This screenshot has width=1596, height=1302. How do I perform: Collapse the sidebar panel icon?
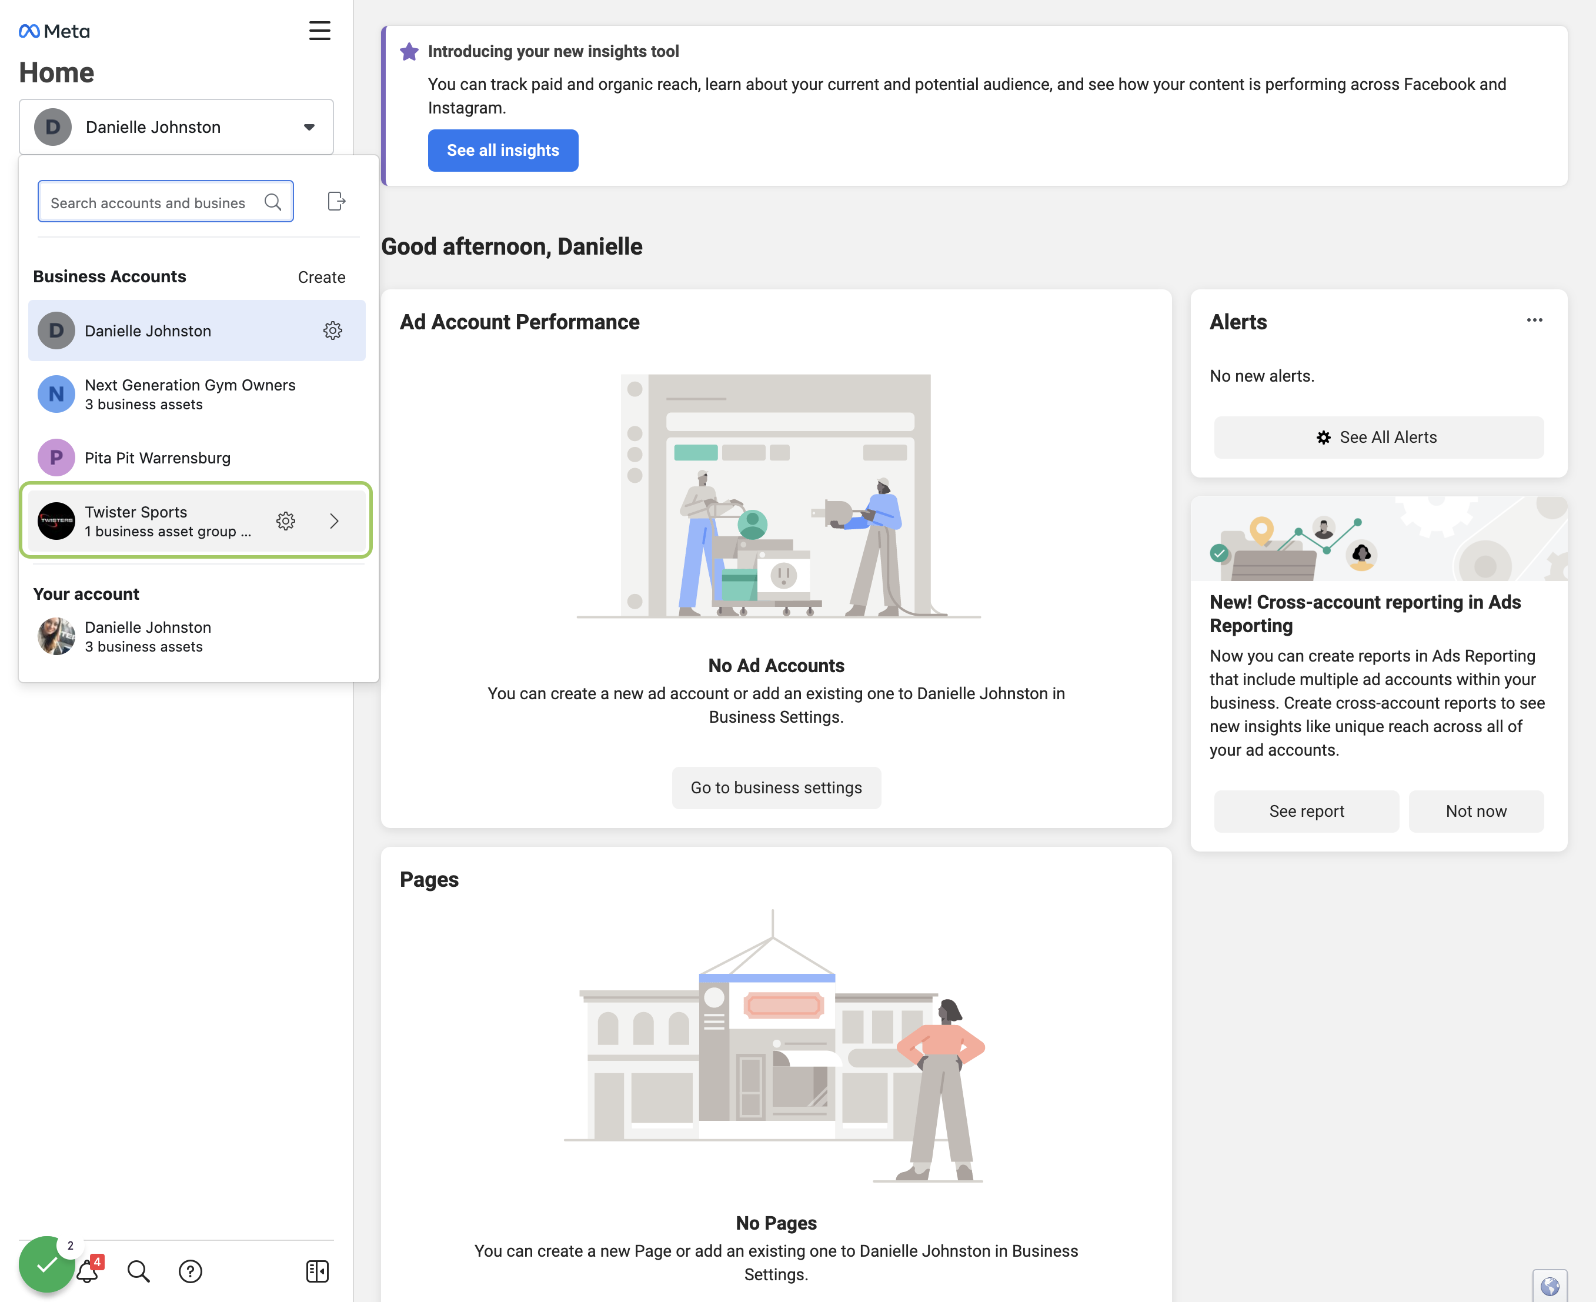(317, 1271)
